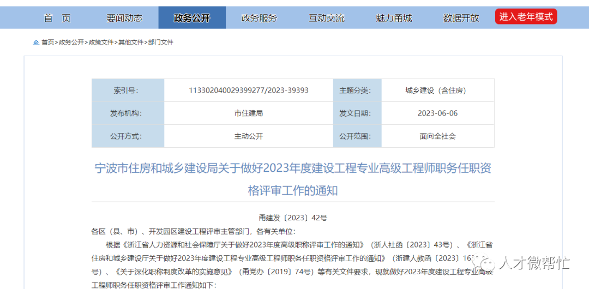Follow the 首页 breadcrumb link
The height and width of the screenshot is (289, 589).
47,43
